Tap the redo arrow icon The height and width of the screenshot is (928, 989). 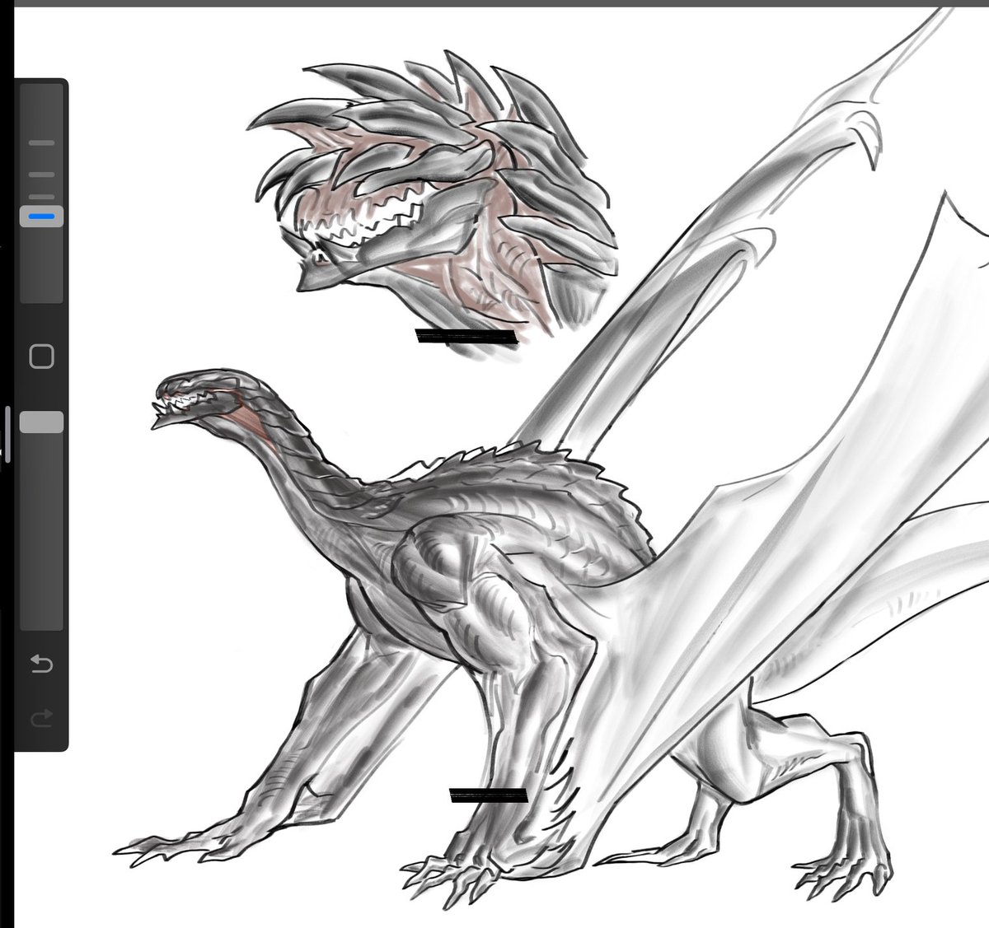pyautogui.click(x=40, y=716)
